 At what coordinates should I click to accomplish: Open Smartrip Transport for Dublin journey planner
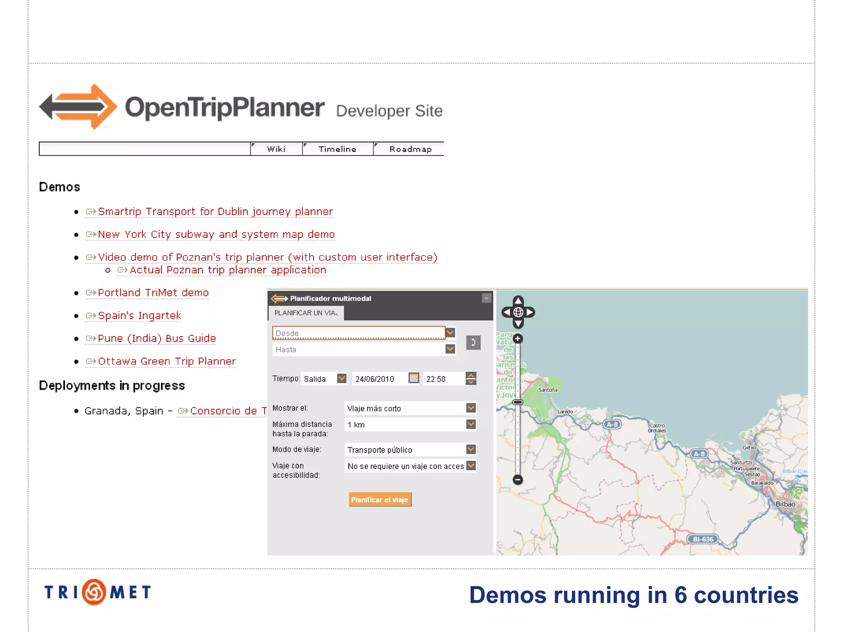(x=215, y=211)
